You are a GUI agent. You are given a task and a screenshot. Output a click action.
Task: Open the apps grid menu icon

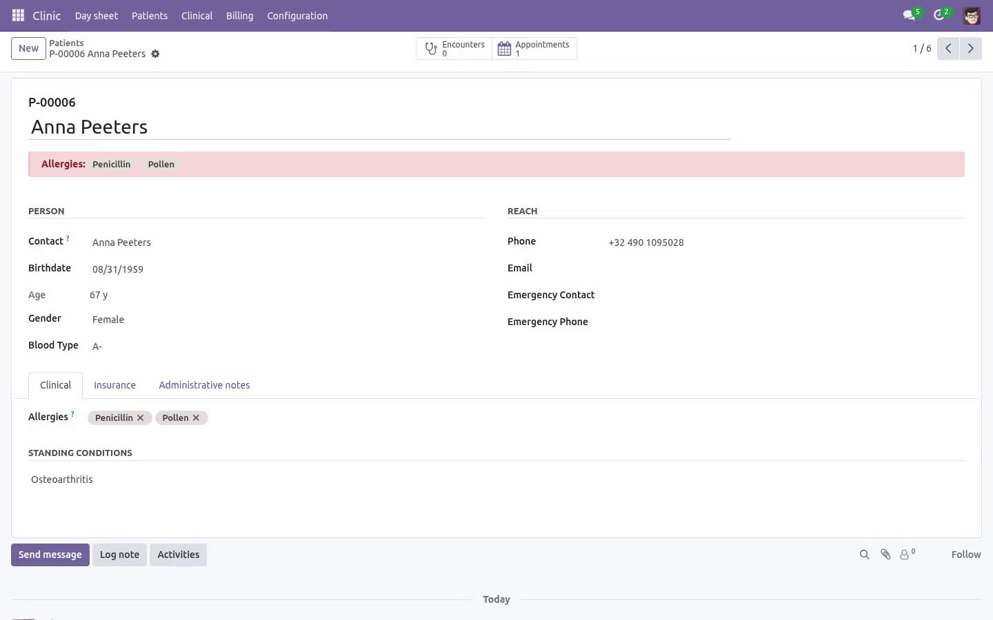point(18,15)
